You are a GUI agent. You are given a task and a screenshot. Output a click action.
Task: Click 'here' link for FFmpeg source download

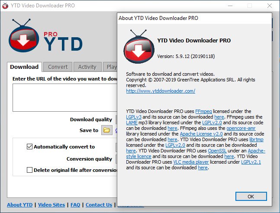click(219, 117)
